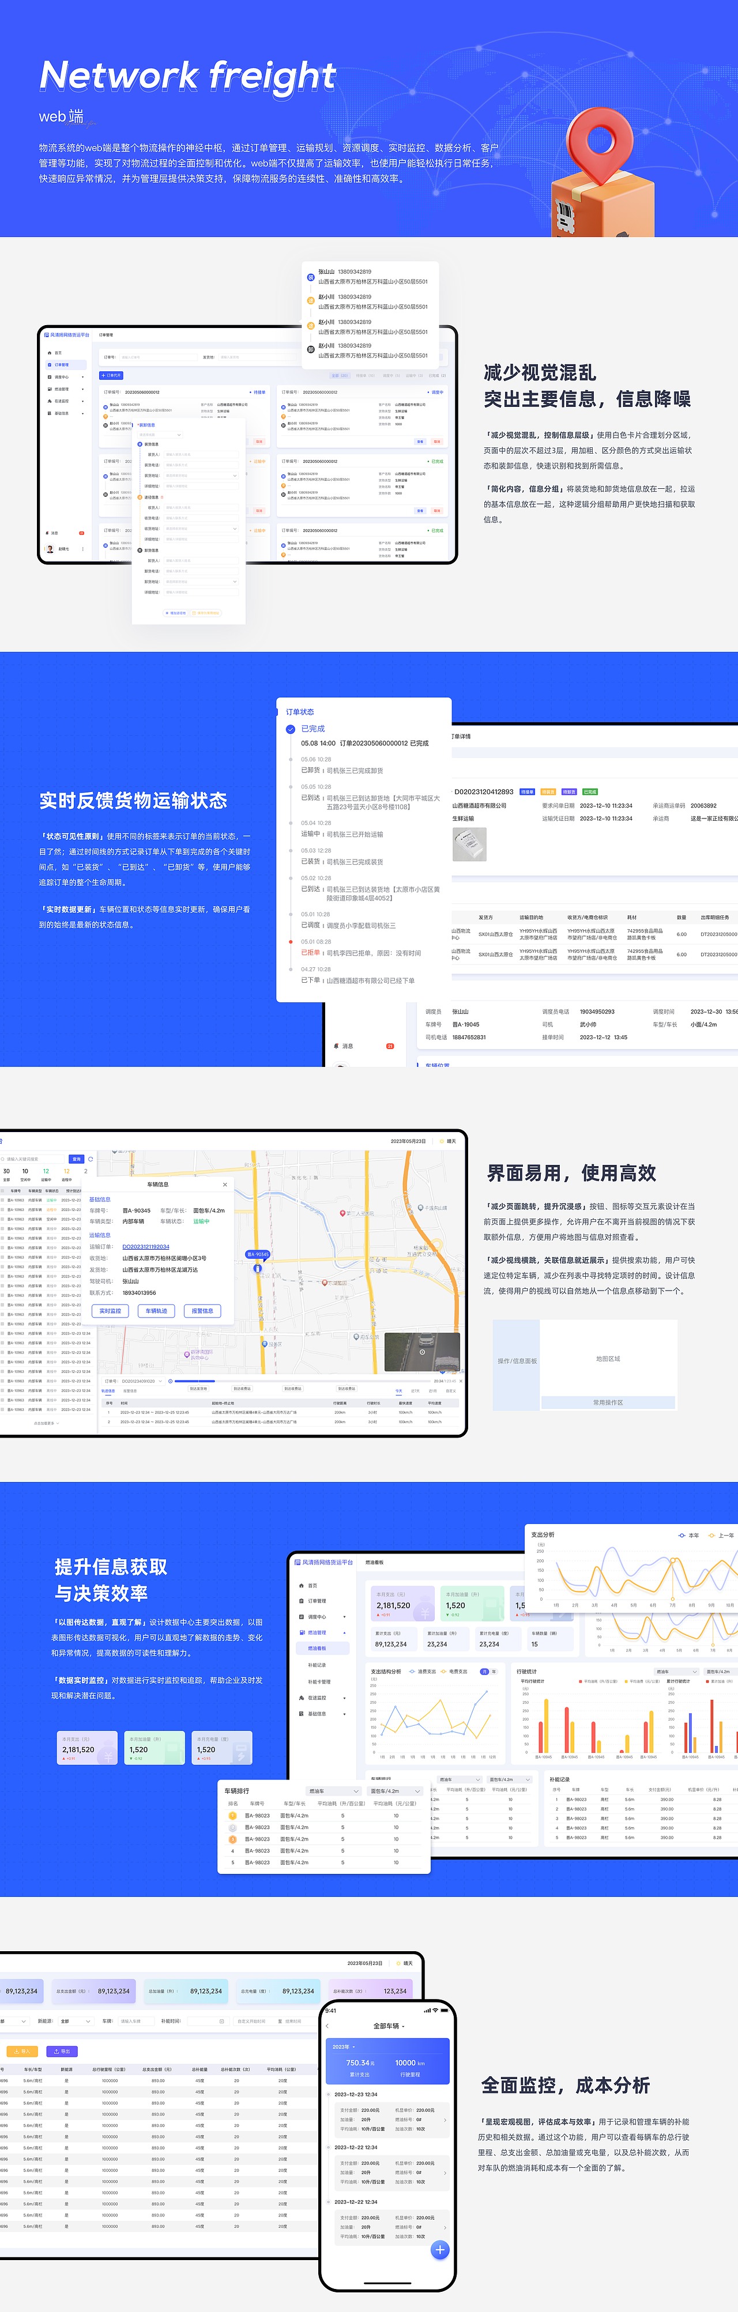The width and height of the screenshot is (738, 2312).
Task: Click the + 订单代开 button in order management
Action: click(111, 375)
